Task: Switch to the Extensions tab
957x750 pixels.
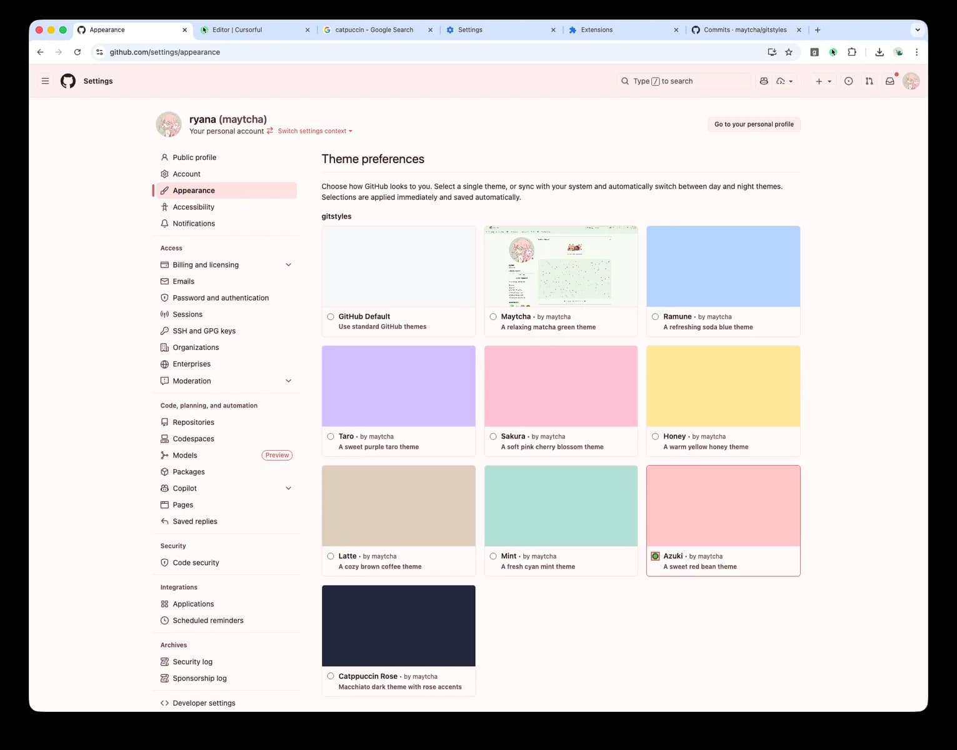Action: point(624,30)
